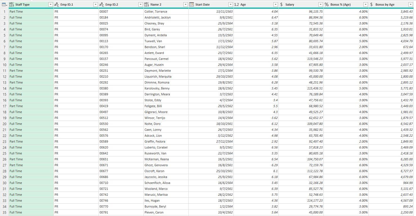Open the table options icon in corner

4,4
